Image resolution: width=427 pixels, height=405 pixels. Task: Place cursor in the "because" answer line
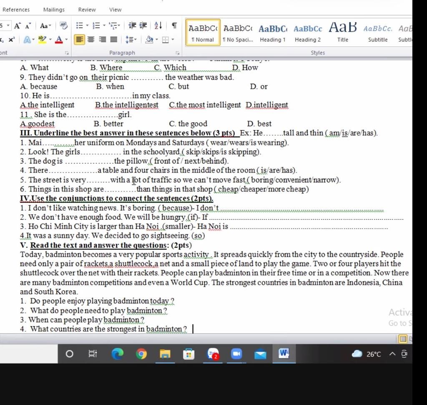[302, 209]
